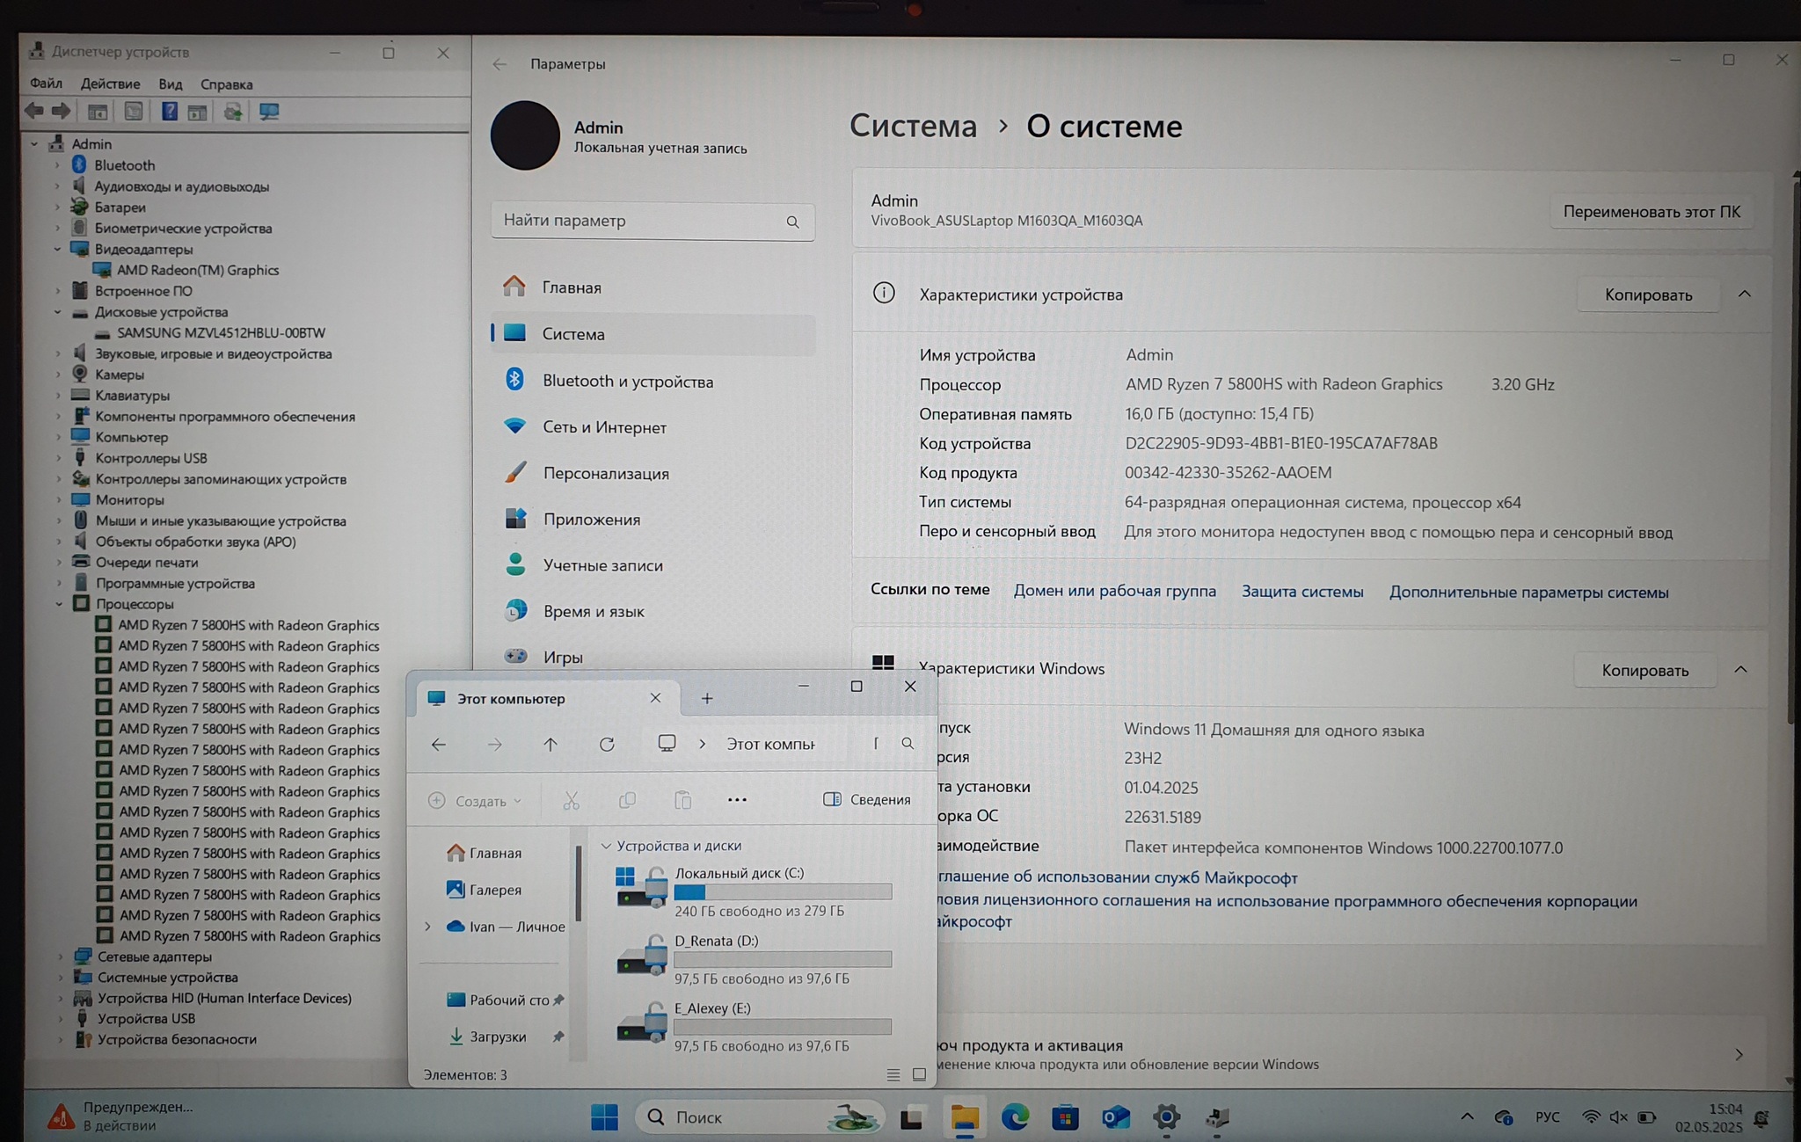
Task: Open the Действие menu in Device Manager
Action: (110, 84)
